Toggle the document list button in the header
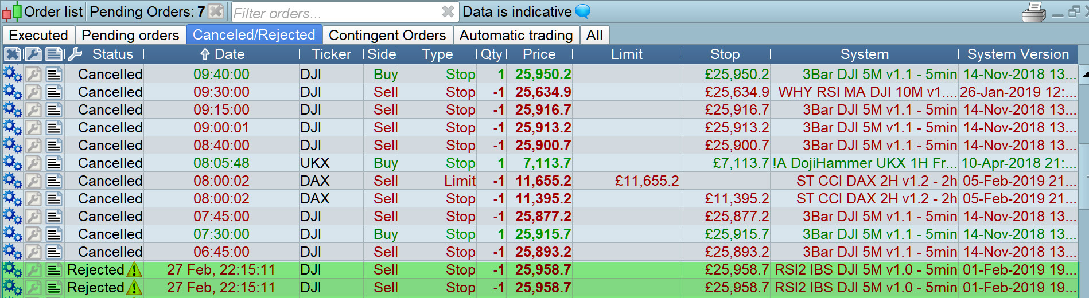The height and width of the screenshot is (298, 1089). pos(55,54)
